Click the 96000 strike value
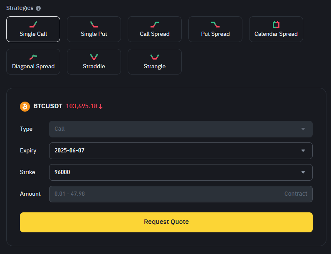Viewport: 331px width, 254px height. (x=62, y=172)
